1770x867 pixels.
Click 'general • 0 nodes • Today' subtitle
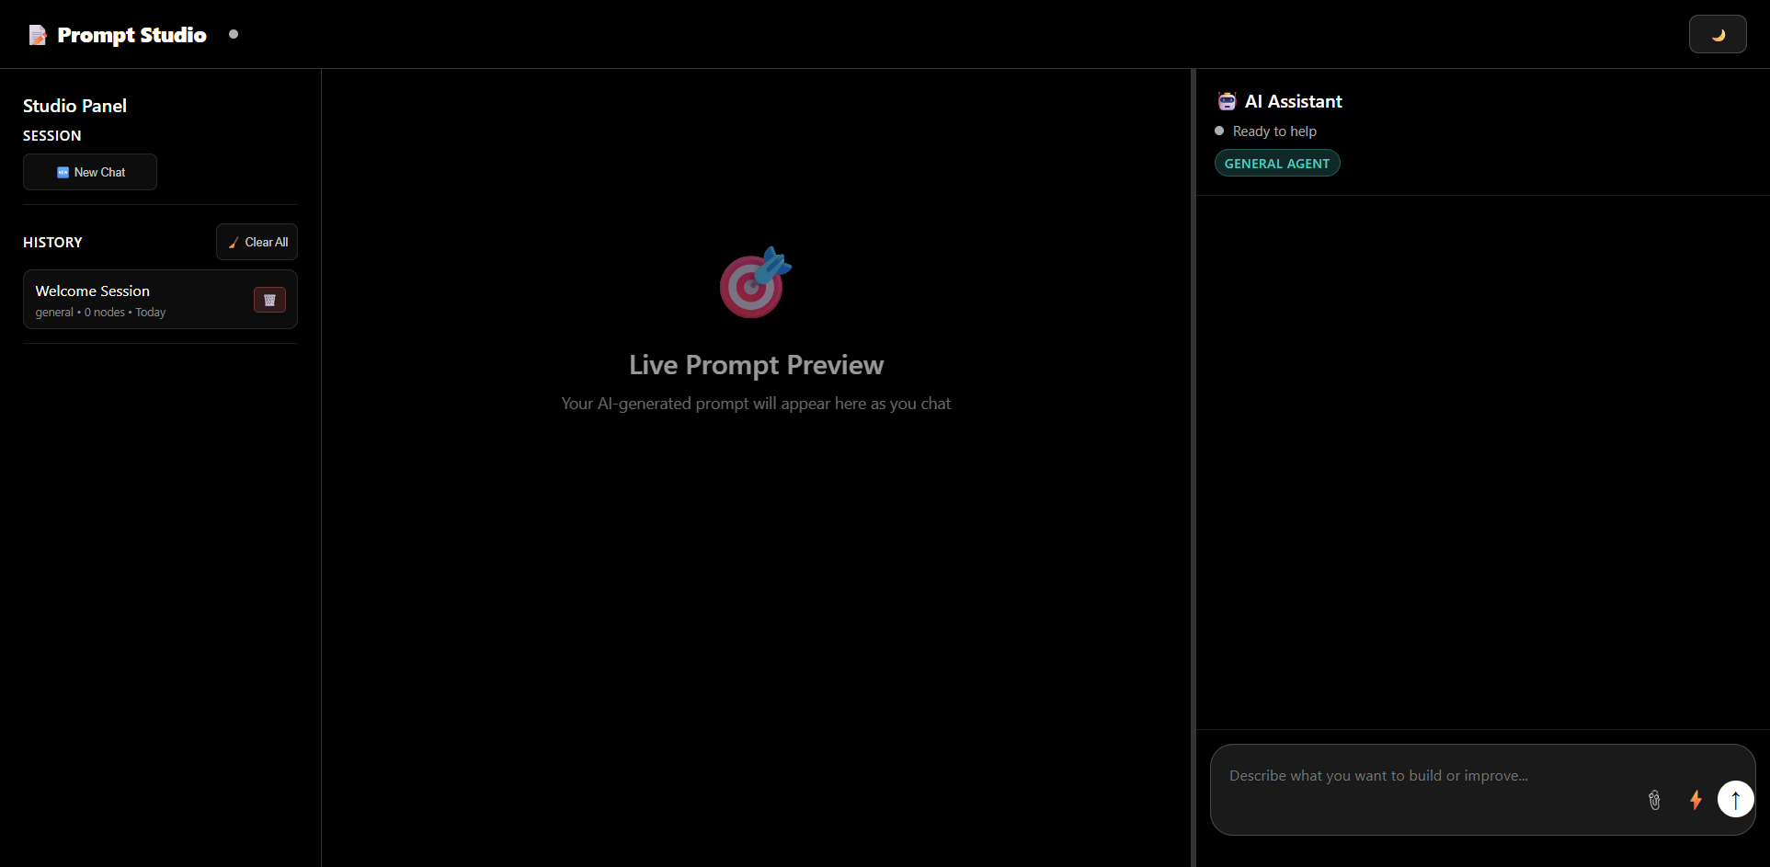(x=100, y=313)
